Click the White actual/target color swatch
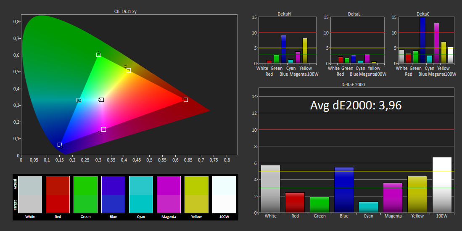This screenshot has height=231, width=462. (x=30, y=195)
